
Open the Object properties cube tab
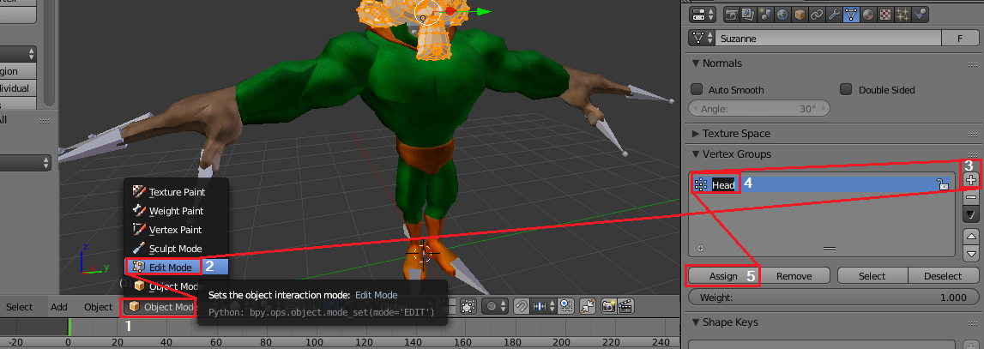pos(799,14)
